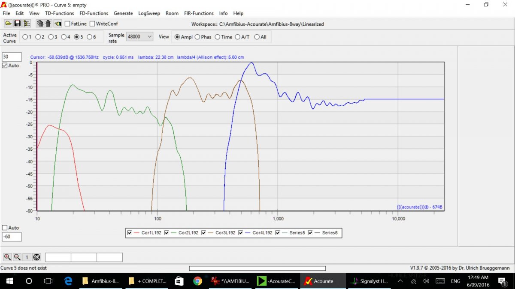The image size is (515, 289).
Task: Open Google Chrome from the taskbar
Action: coord(197,281)
